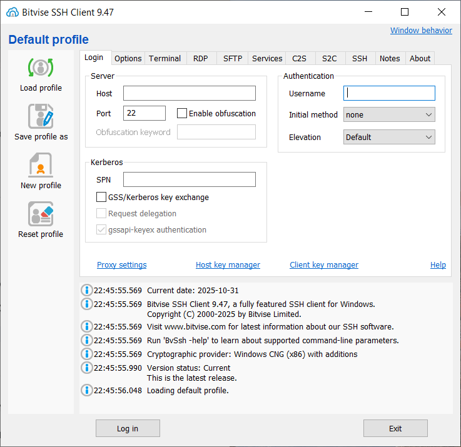
Task: Show the About tab
Action: tap(420, 59)
